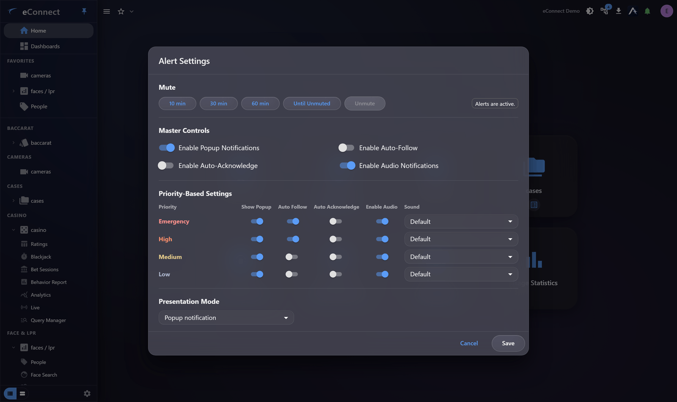The image size is (677, 402).
Task: Toggle the theme brightness icon
Action: [590, 11]
